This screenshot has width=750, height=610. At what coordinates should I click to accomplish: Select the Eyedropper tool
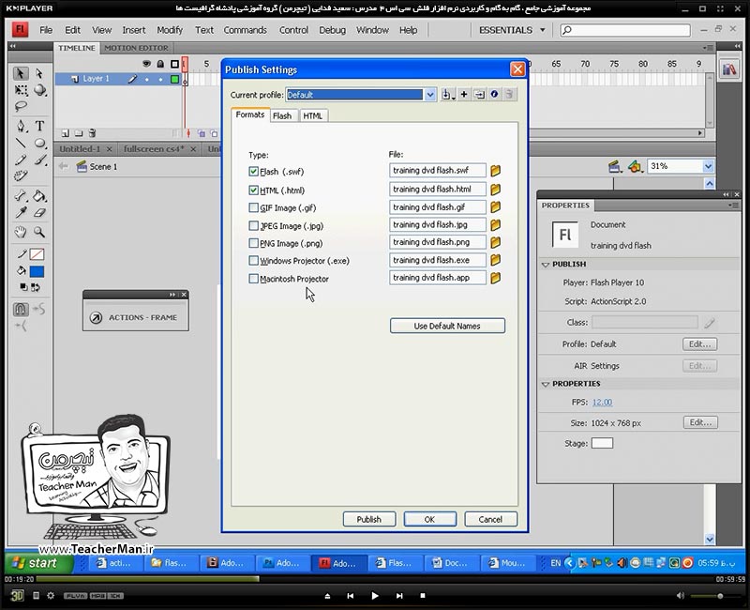pos(21,213)
